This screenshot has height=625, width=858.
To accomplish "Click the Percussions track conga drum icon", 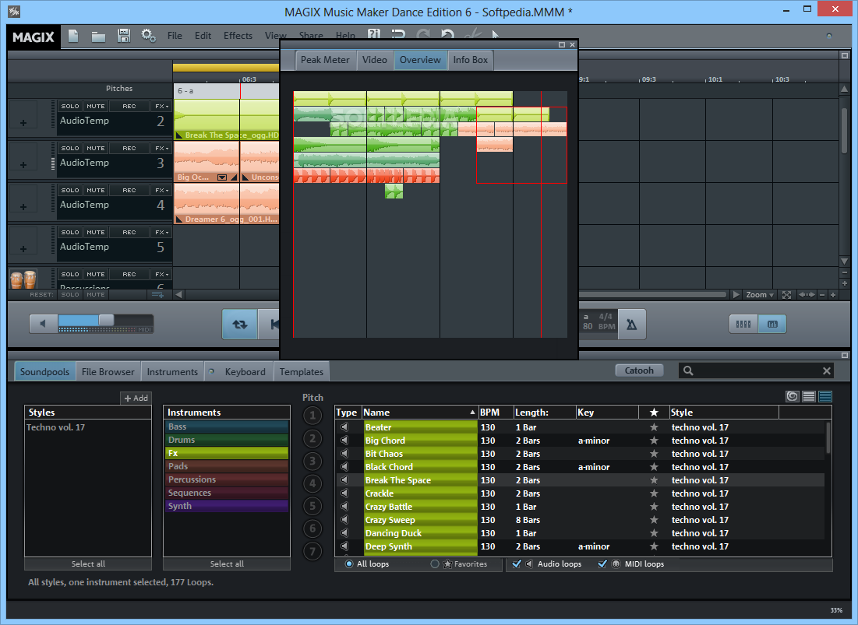I will coord(23,279).
